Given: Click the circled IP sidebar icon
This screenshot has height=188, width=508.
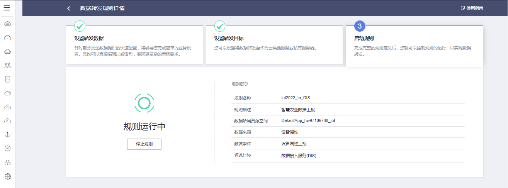Looking at the screenshot, I should (7, 148).
